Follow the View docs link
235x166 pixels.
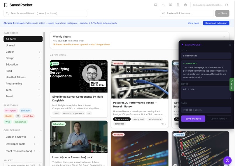click(x=194, y=23)
